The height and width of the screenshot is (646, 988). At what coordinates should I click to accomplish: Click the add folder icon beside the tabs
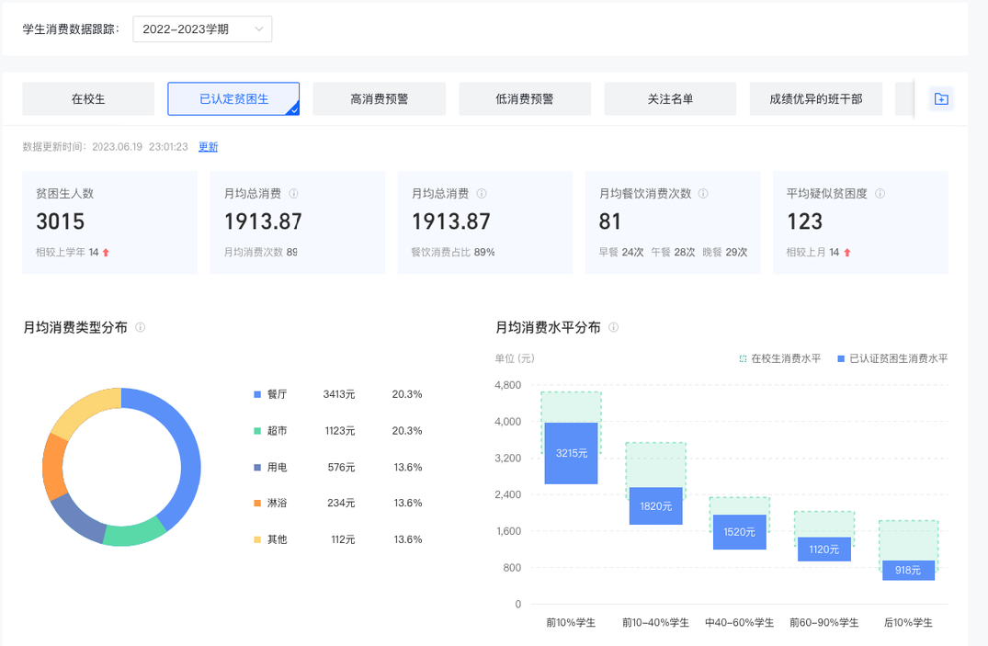(940, 99)
